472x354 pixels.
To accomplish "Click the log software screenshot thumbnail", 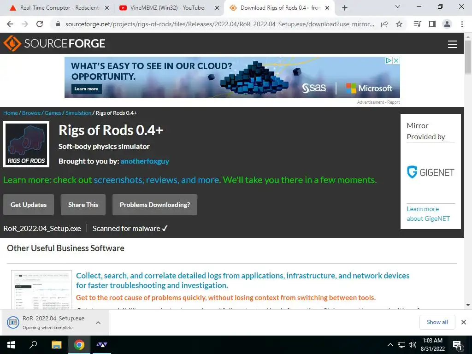I will click(x=41, y=290).
